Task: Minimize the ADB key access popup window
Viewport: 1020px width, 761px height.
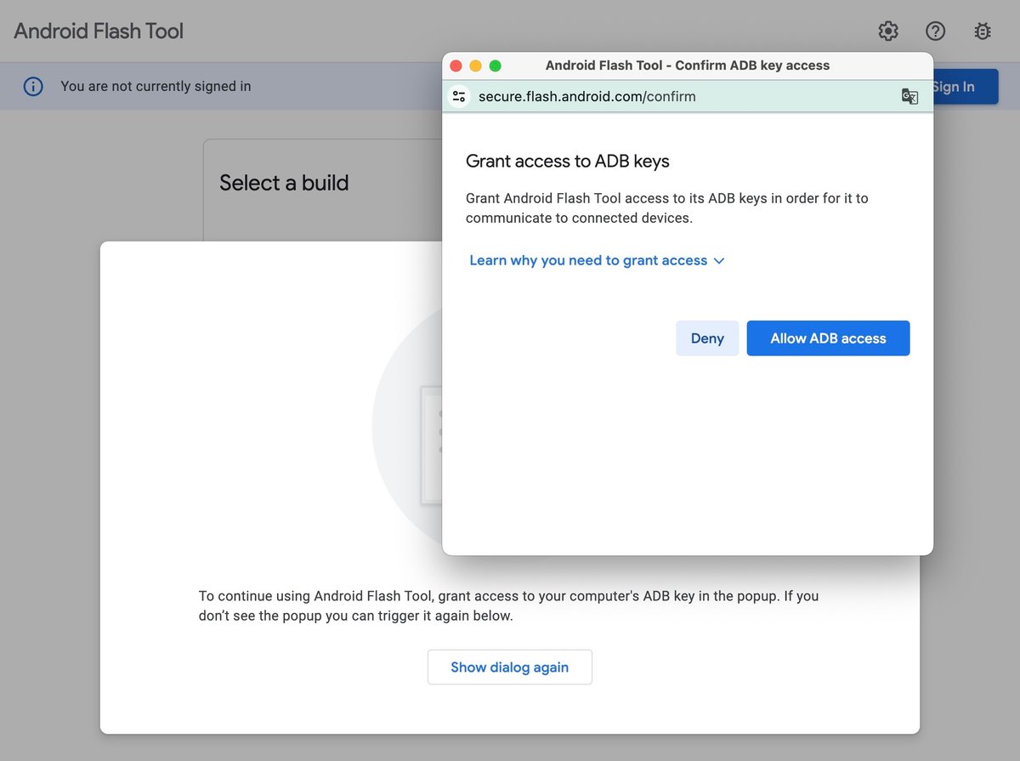Action: click(x=475, y=65)
